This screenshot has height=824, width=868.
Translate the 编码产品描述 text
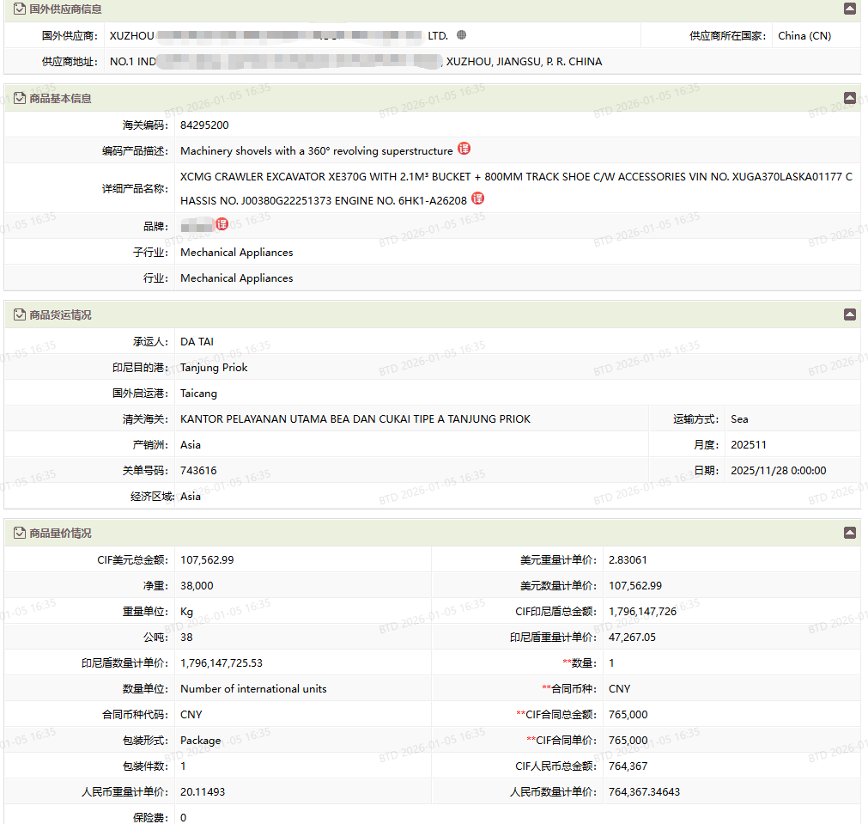coord(464,150)
